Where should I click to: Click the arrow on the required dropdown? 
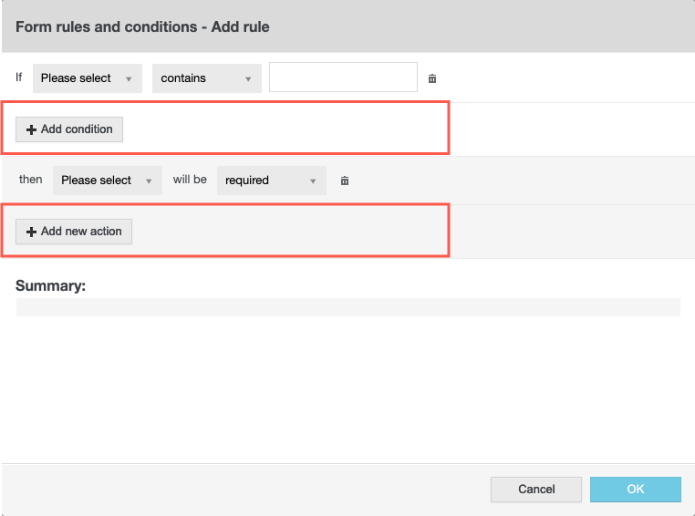pos(313,181)
